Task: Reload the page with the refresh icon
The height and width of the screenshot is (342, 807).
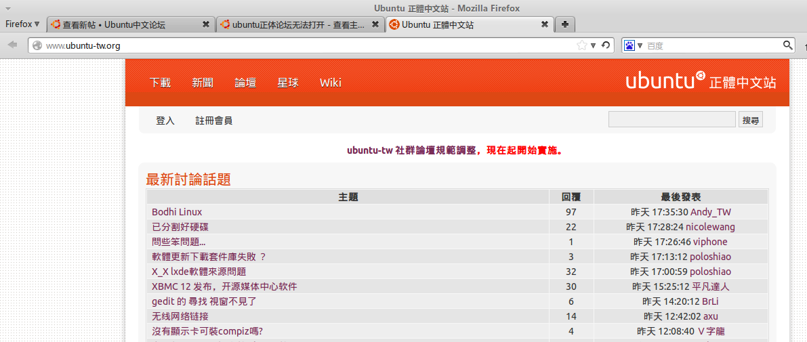Action: pos(605,45)
